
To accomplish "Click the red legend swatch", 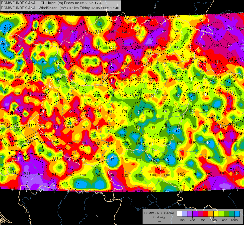I will (206, 214).
